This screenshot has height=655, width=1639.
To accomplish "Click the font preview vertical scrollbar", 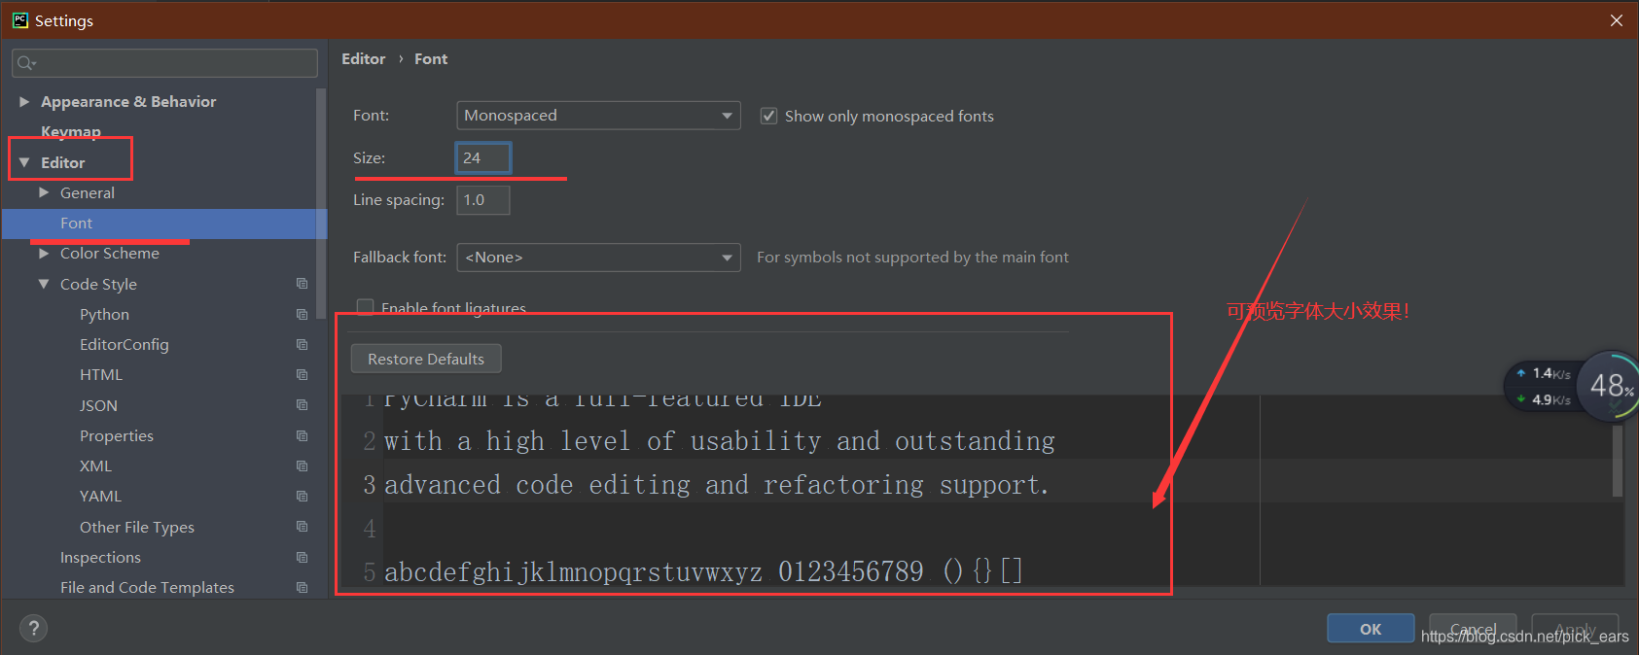I will [1618, 461].
